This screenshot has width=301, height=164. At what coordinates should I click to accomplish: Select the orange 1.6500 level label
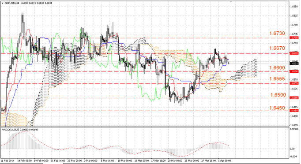coord(278,95)
